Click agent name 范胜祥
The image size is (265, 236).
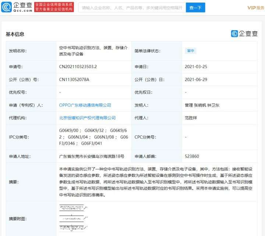[x=191, y=118]
